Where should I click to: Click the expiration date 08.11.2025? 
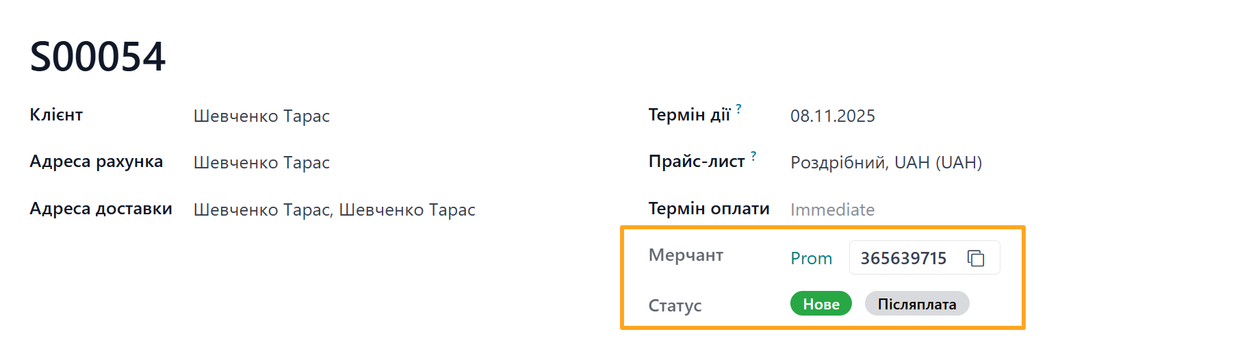tap(832, 116)
